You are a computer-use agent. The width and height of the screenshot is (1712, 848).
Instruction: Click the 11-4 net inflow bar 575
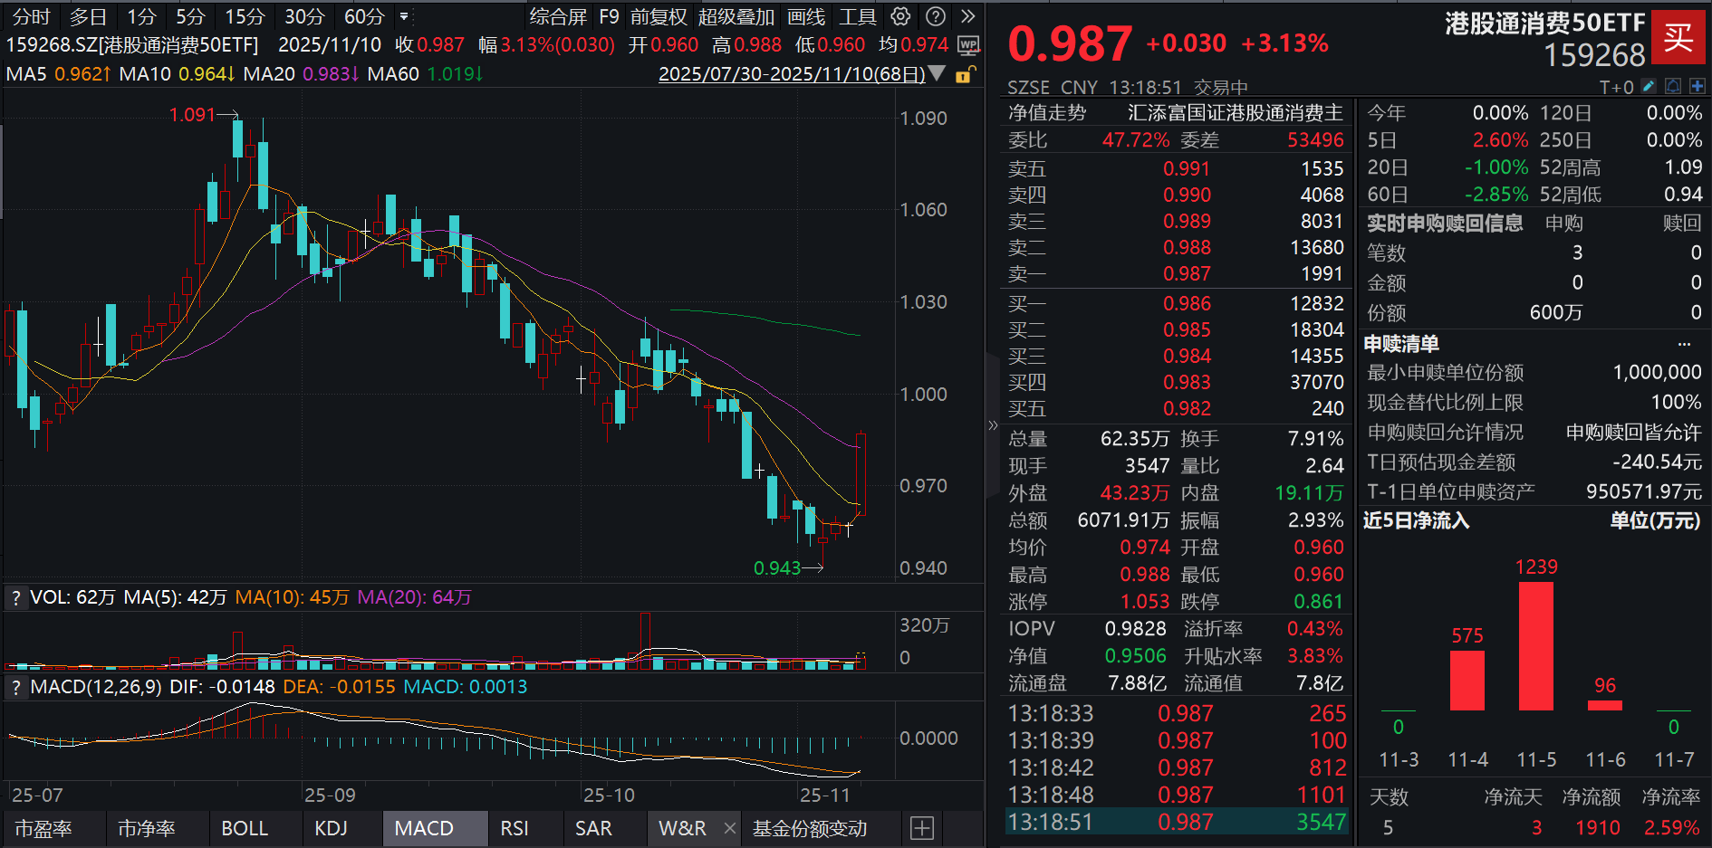point(1467,681)
